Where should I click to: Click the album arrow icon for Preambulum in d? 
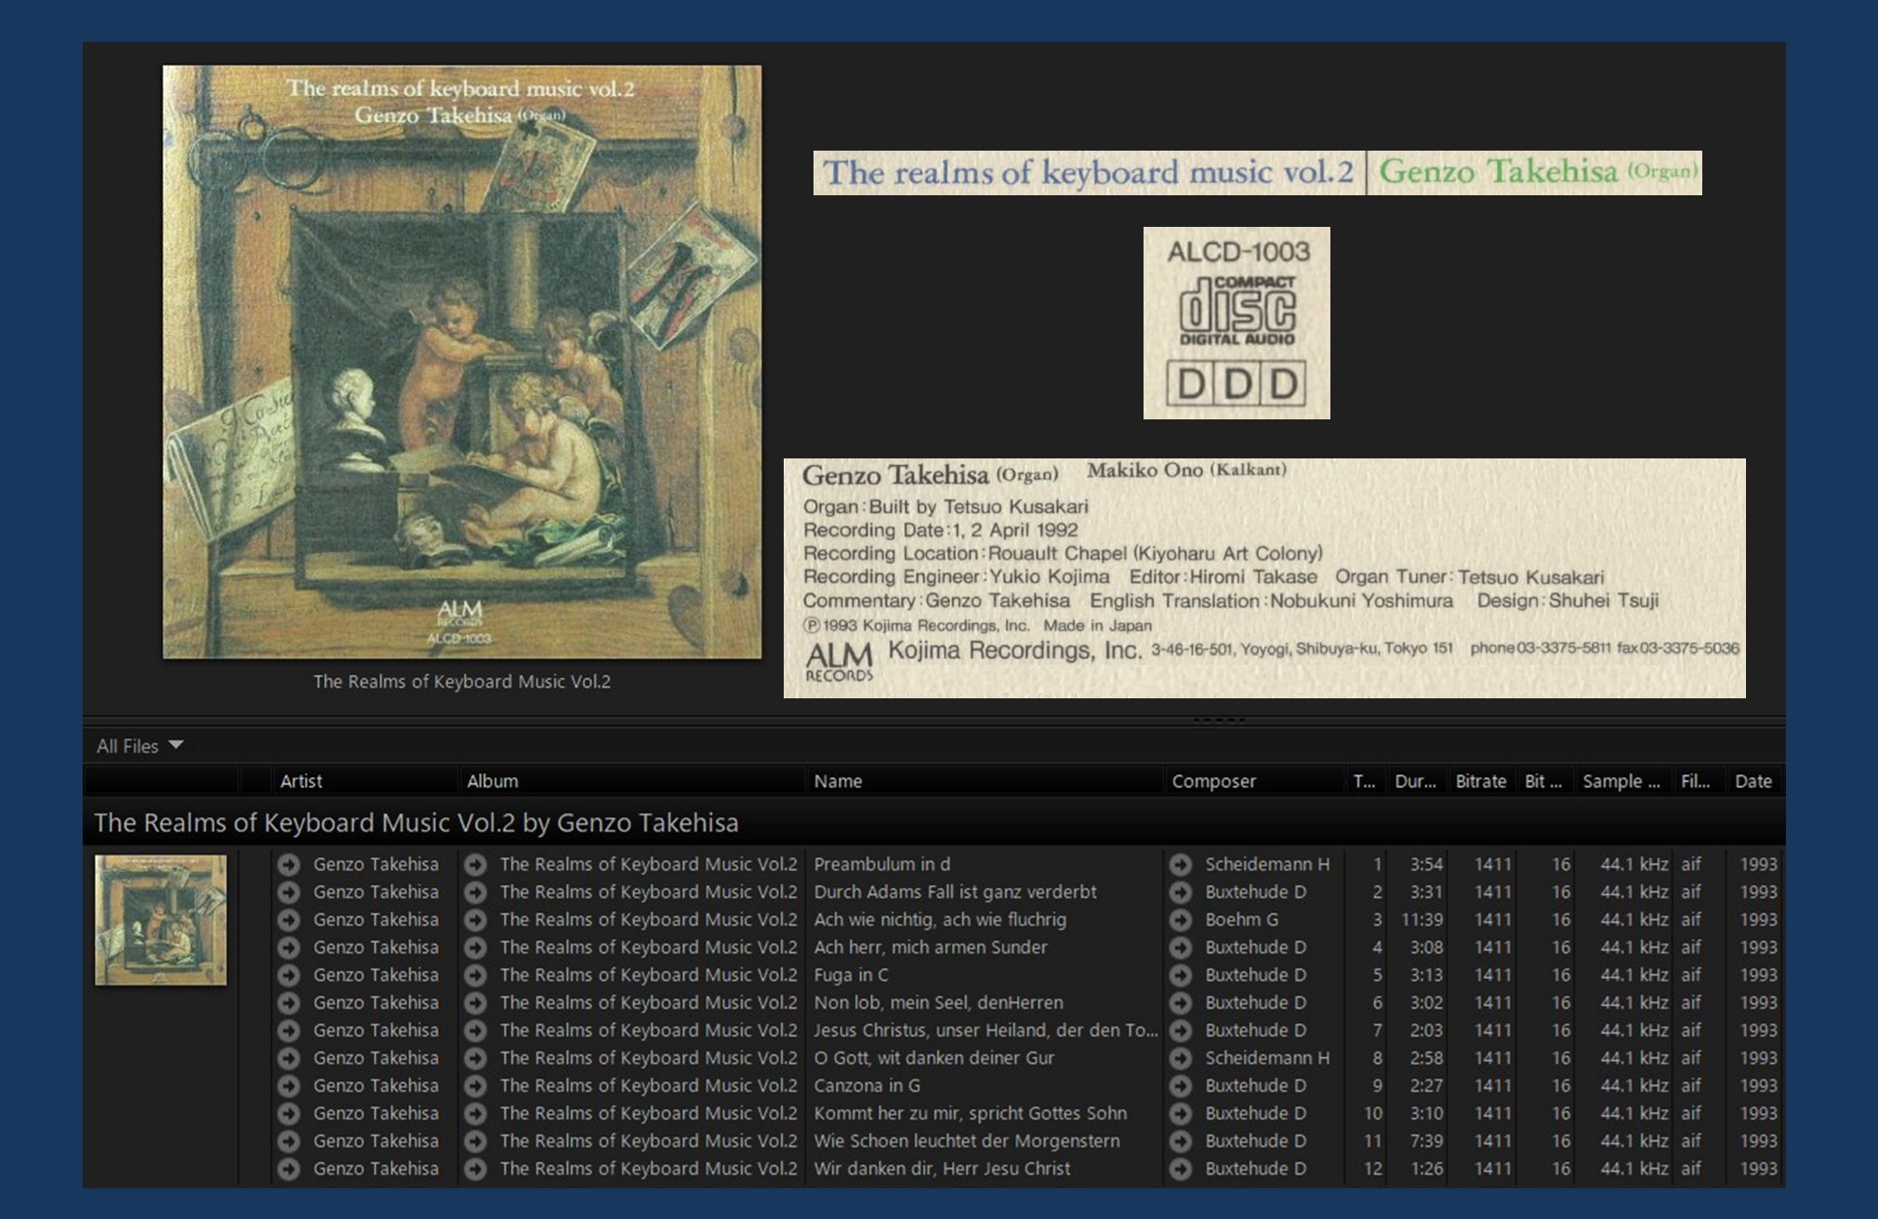(x=475, y=864)
